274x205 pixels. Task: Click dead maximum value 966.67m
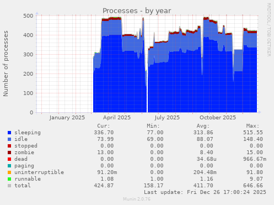coord(255,159)
